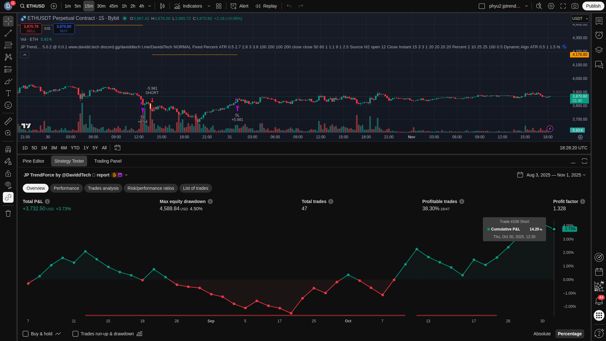Open the alerts clock panel icon
Viewport: 606px width, 341px height.
coord(599,35)
